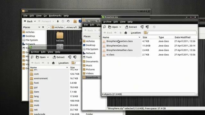Expand the Open dropdown arrow in Biosphere.zip

[120, 27]
